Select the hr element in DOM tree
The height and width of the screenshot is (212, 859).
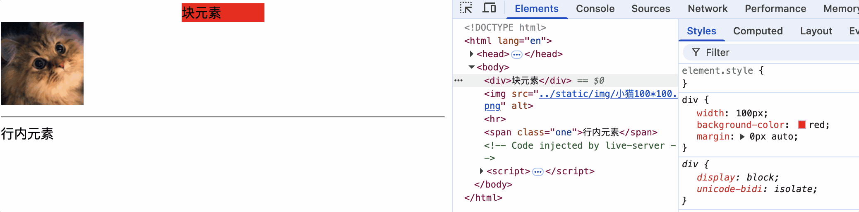[495, 119]
